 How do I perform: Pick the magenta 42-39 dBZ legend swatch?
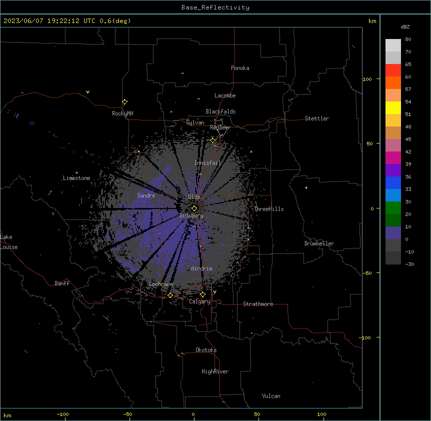pos(393,157)
